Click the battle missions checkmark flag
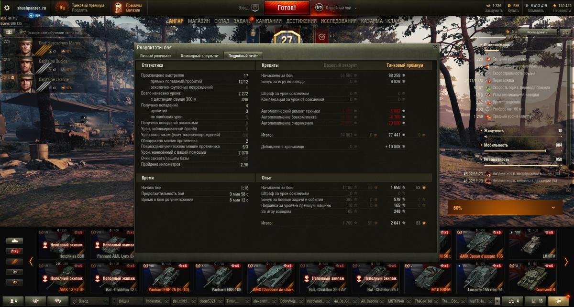The width and height of the screenshot is (574, 307). (321, 36)
